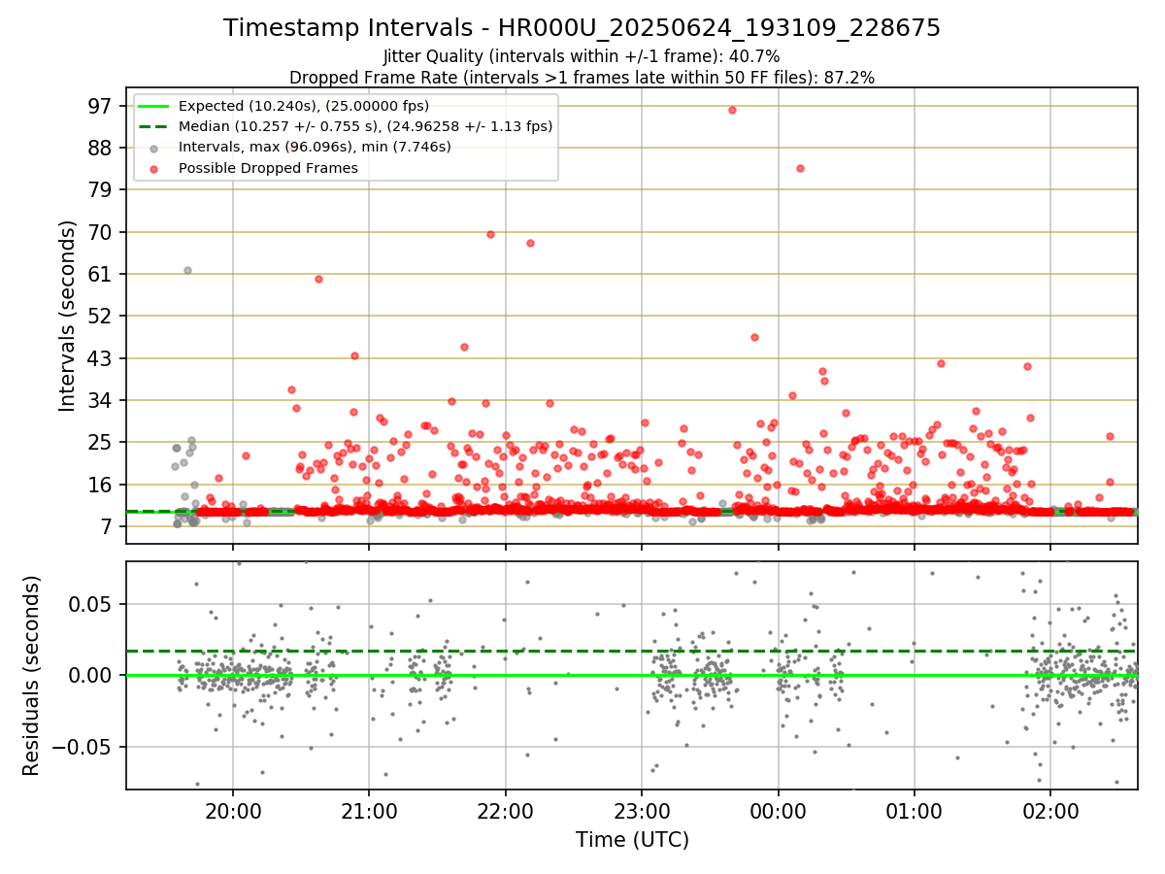Click the 'Intervals (seconds)' y-axis label

[x=68, y=316]
